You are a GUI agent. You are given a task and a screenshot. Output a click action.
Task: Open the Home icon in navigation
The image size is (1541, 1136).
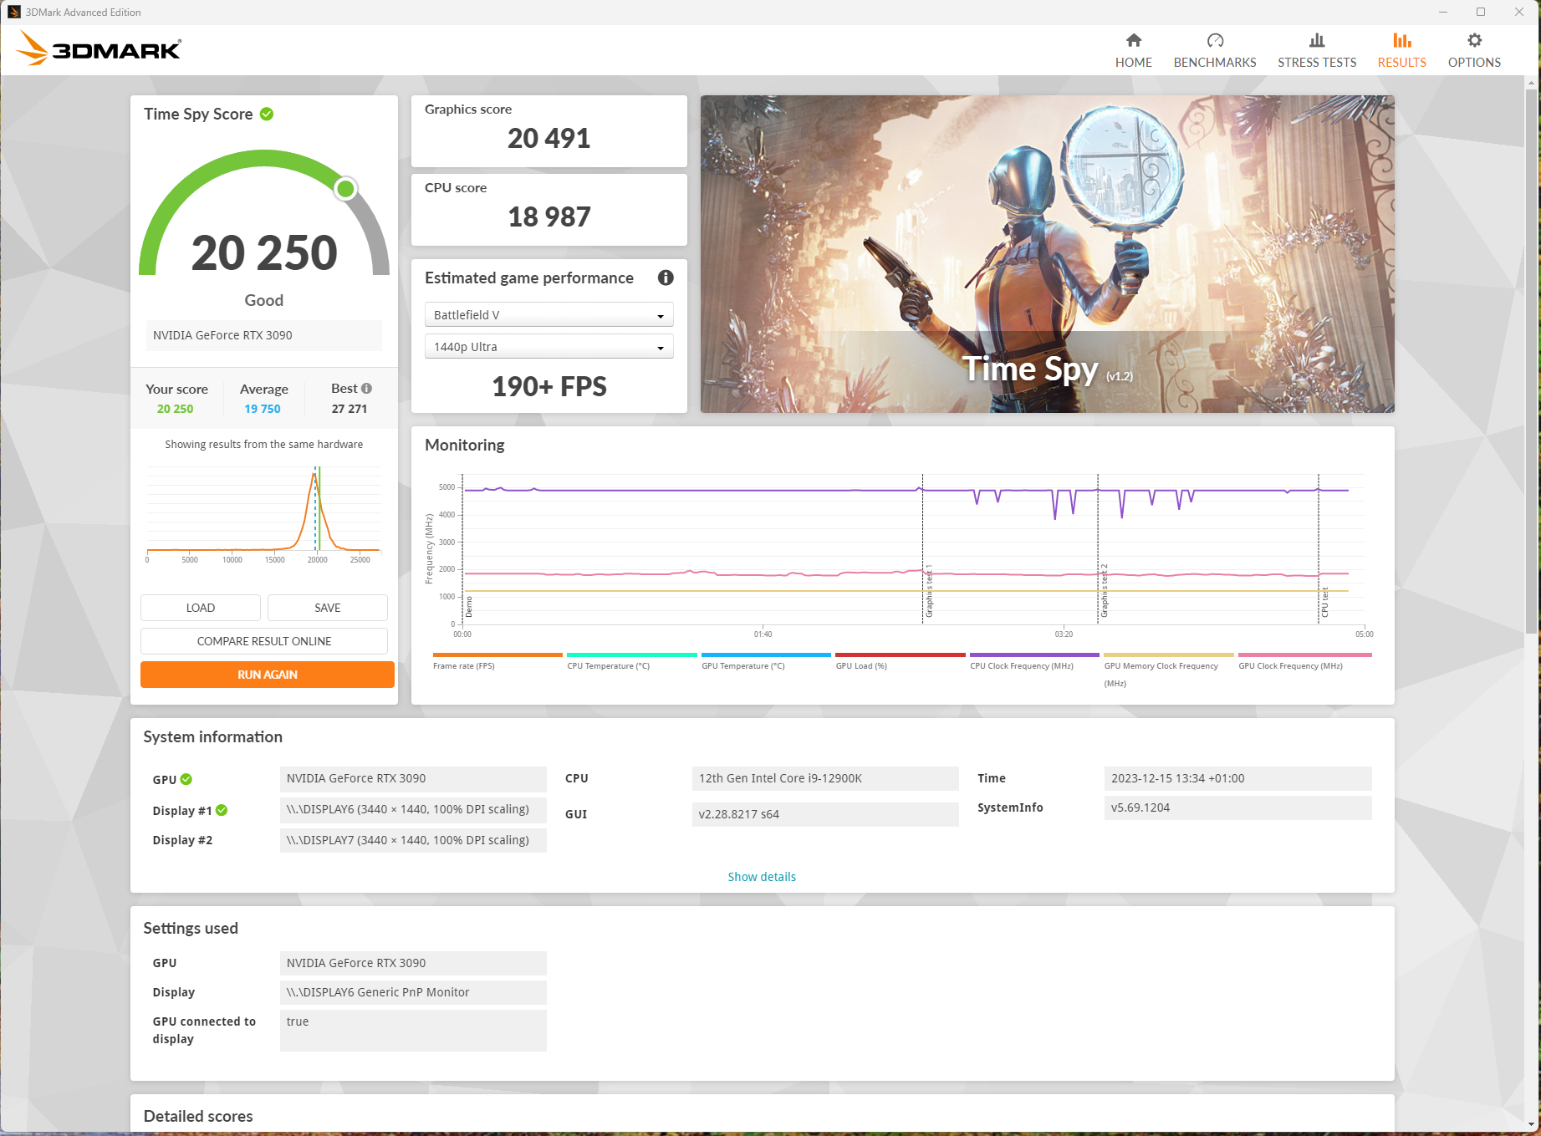tap(1133, 40)
